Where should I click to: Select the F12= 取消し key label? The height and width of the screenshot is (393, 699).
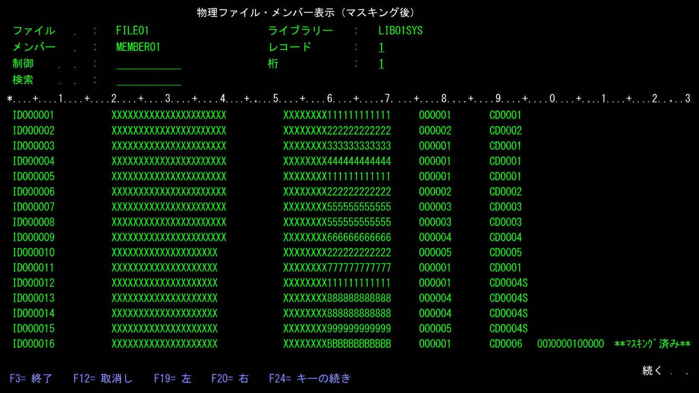click(x=103, y=378)
